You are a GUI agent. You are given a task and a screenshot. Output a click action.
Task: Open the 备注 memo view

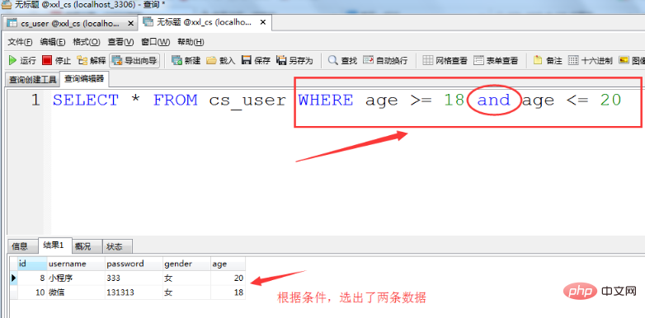point(548,61)
